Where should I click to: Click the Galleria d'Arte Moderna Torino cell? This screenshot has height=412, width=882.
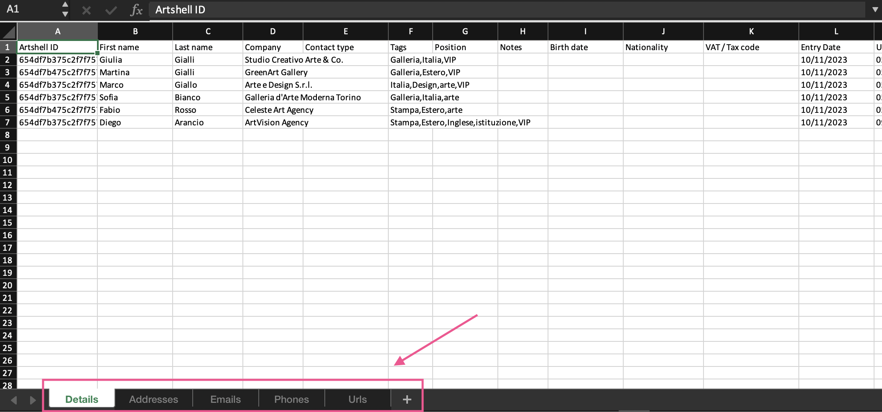[273, 97]
